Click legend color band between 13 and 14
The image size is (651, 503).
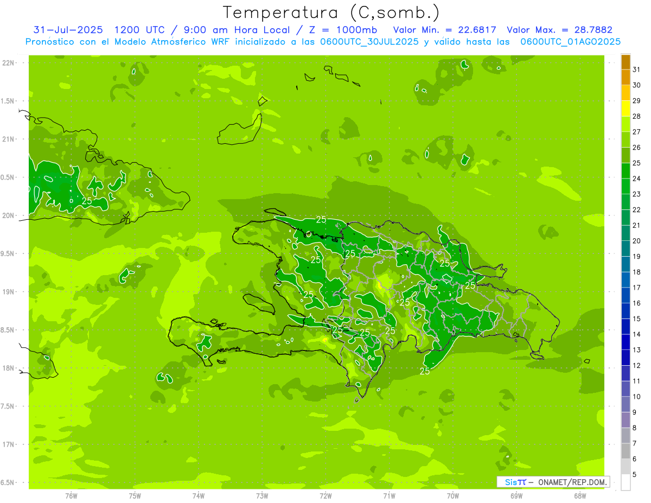click(626, 342)
